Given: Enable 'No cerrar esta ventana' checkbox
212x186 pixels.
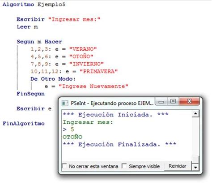Looking at the screenshot, I should (64, 166).
